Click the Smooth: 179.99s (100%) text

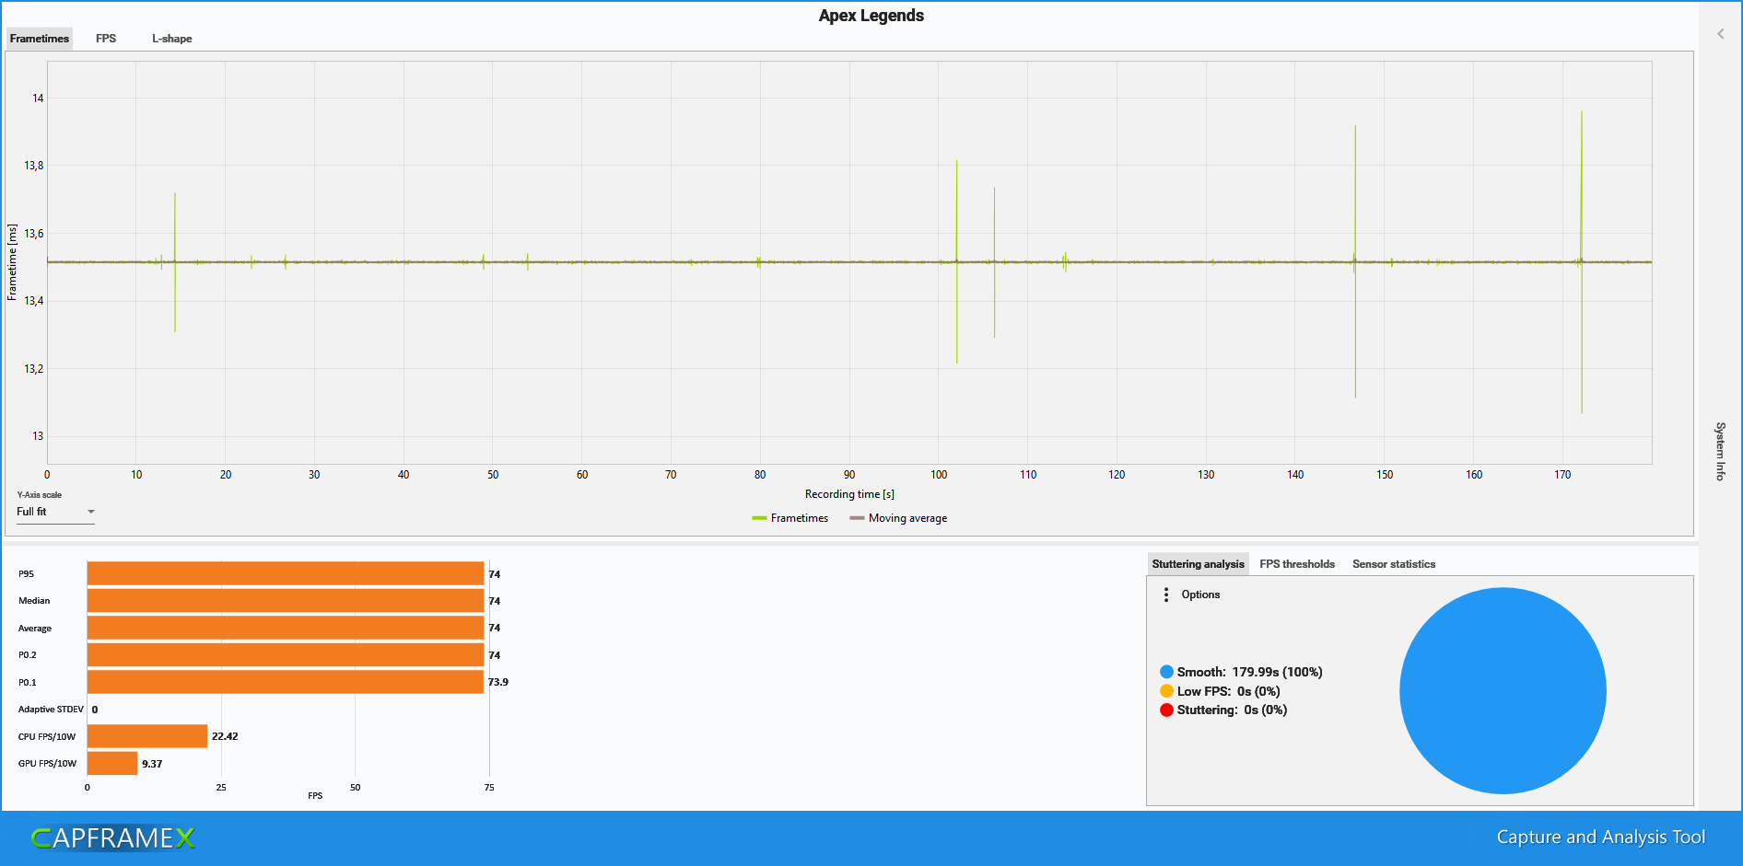(1249, 672)
